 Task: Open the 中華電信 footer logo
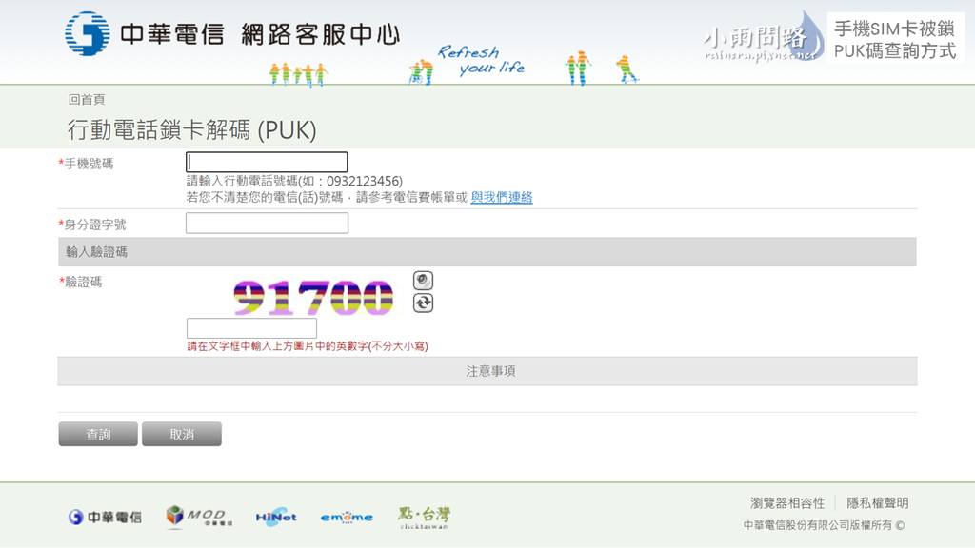[105, 517]
